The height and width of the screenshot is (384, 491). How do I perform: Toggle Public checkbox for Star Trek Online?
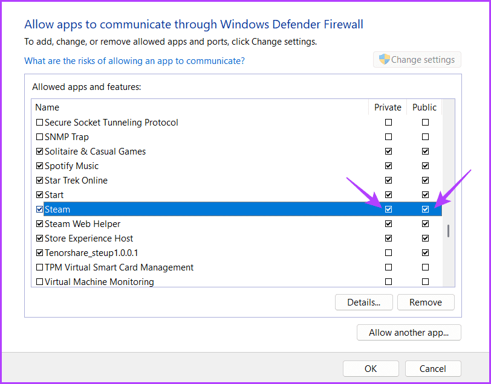[425, 181]
